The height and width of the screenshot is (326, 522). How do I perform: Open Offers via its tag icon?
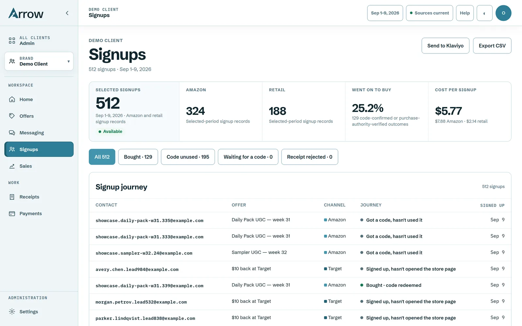click(12, 116)
